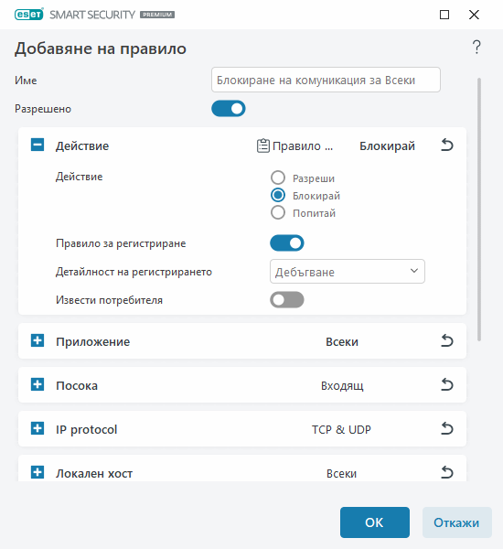Viewport: 503px width, 549px height.
Task: Click the ESET logo in title bar
Action: (x=29, y=15)
